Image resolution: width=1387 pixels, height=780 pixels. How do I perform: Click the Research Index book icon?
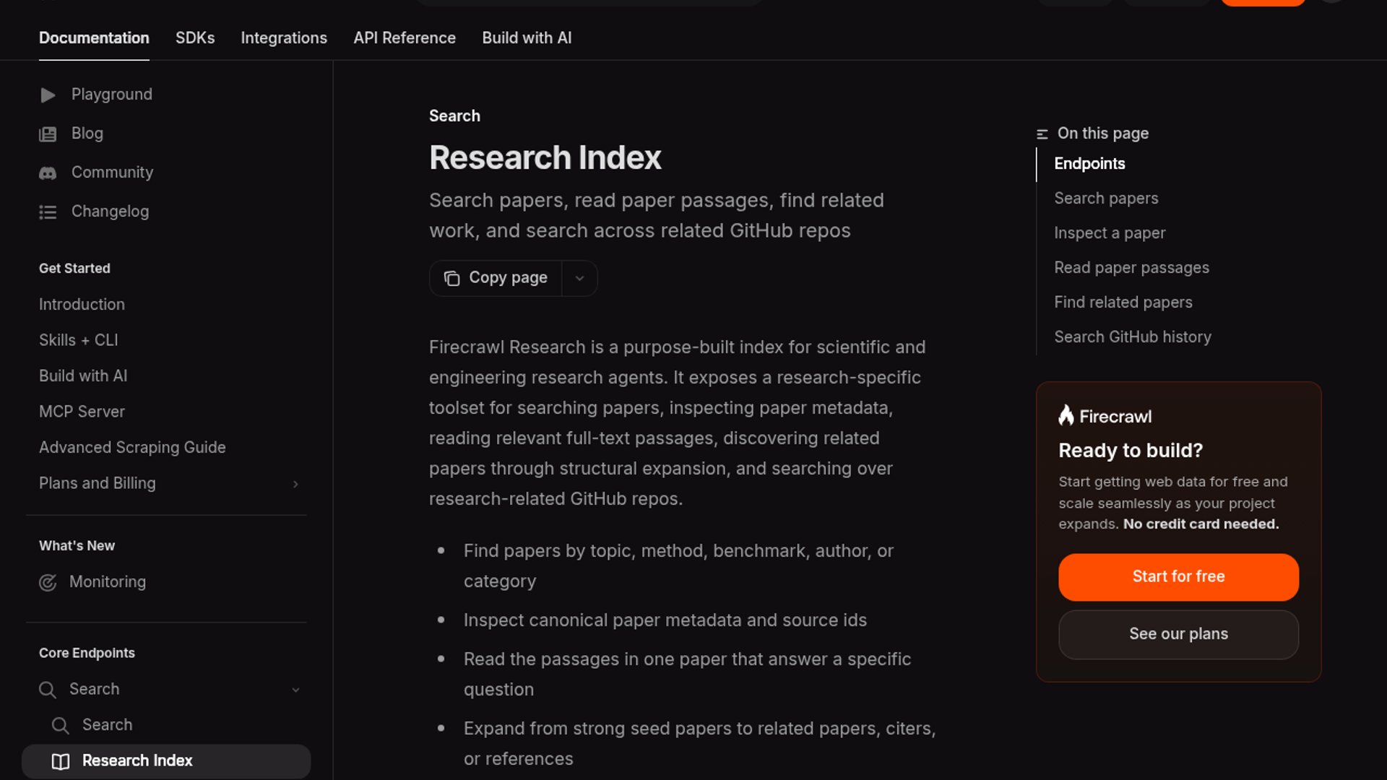click(x=61, y=762)
